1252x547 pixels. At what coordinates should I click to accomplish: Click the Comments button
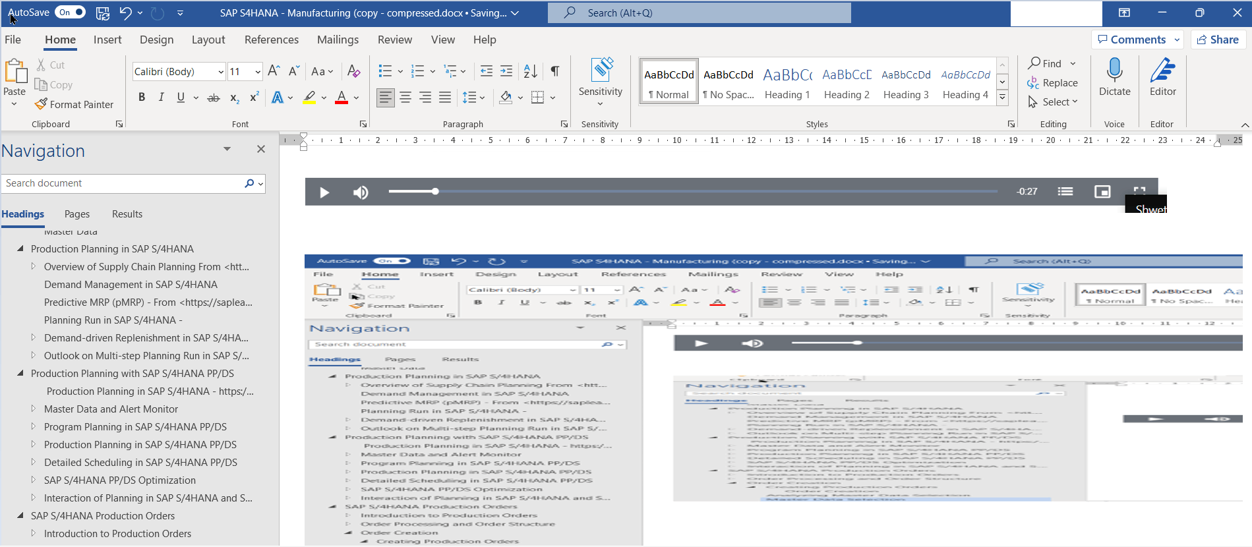(1137, 40)
